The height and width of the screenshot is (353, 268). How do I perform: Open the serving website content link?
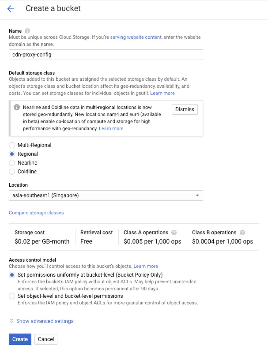tap(136, 37)
